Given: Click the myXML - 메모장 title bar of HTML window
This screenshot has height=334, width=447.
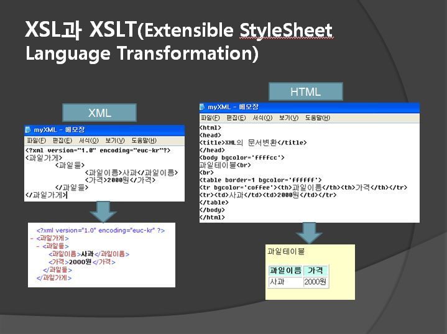Looking at the screenshot, I should click(310, 107).
